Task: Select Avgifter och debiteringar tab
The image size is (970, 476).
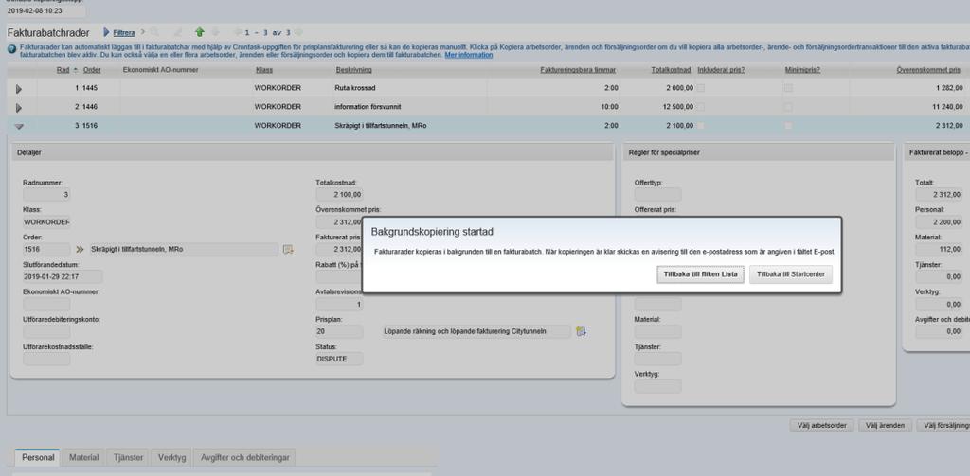Action: click(245, 457)
